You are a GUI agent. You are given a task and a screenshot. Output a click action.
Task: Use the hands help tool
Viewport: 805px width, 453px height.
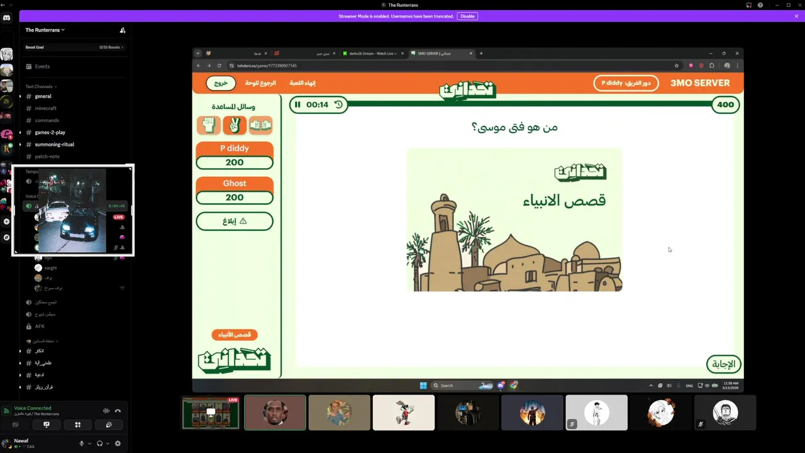[260, 125]
